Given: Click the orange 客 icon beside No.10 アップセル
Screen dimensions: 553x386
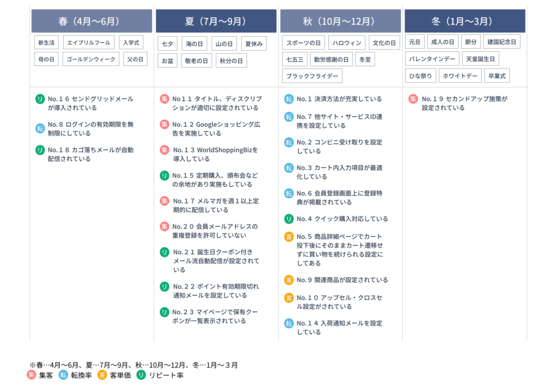Looking at the screenshot, I should pyautogui.click(x=289, y=298).
